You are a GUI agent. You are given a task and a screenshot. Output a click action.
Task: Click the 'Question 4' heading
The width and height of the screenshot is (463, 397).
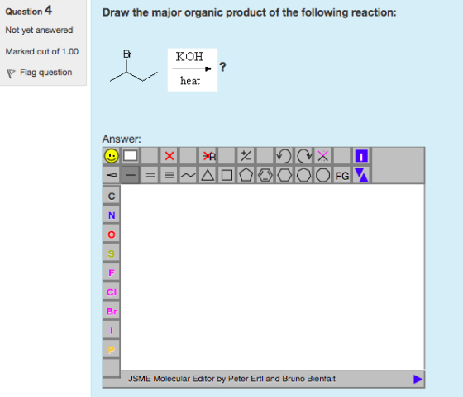pos(29,11)
